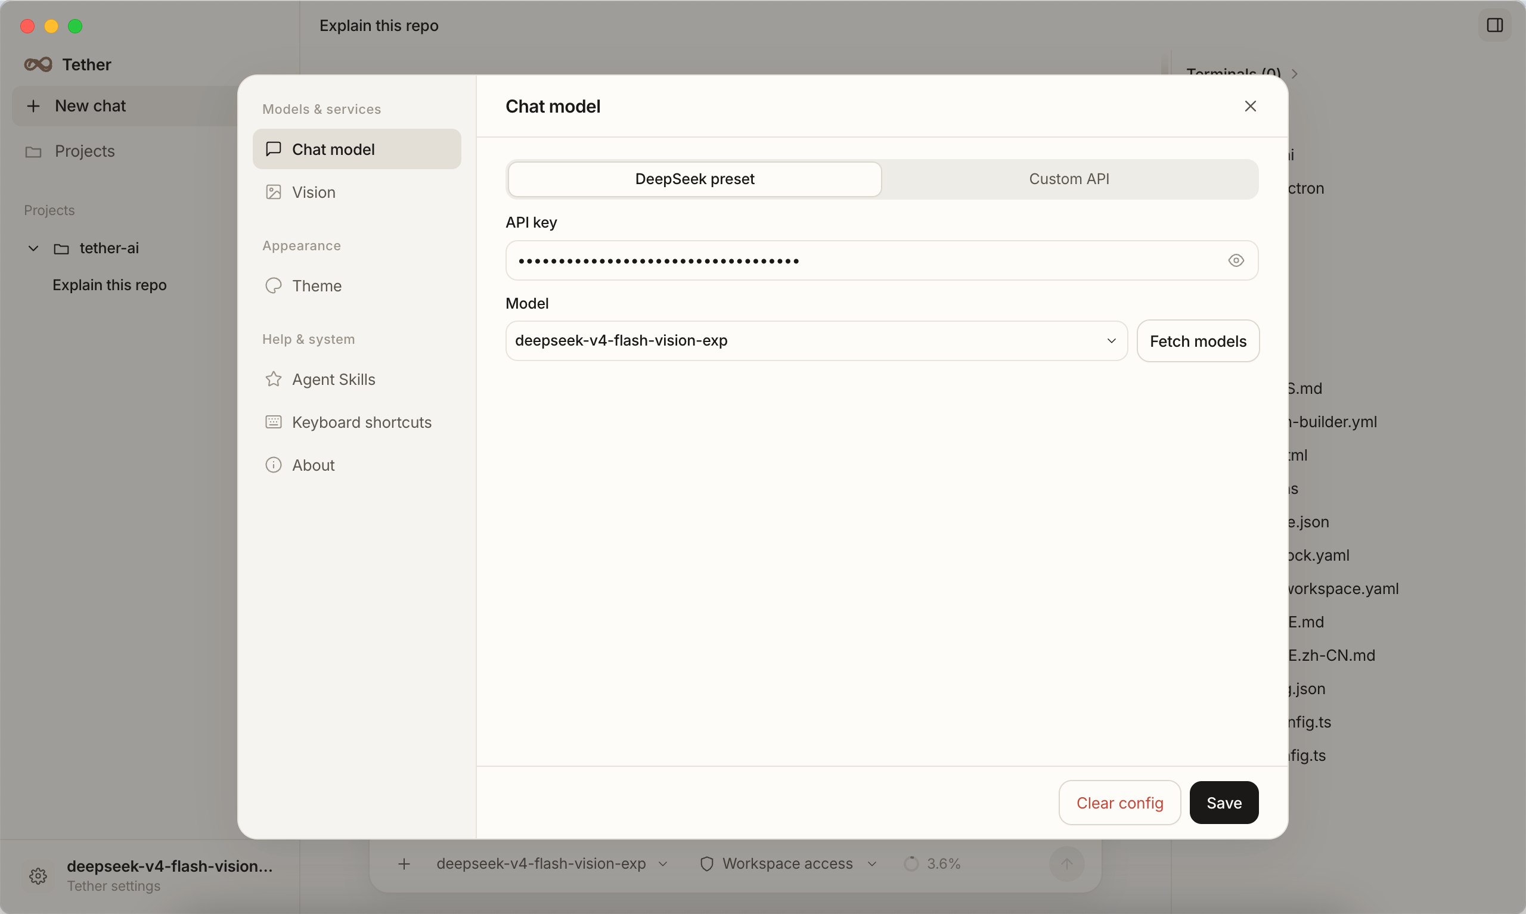The width and height of the screenshot is (1526, 914).
Task: Click the tether-ai folder icon
Action: (61, 249)
